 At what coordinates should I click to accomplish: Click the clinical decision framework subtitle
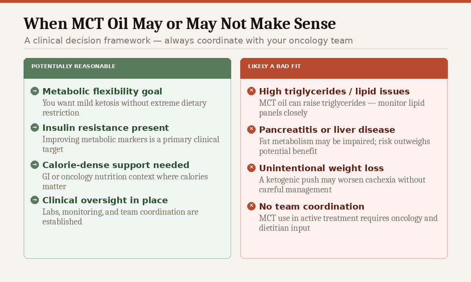pos(188,41)
